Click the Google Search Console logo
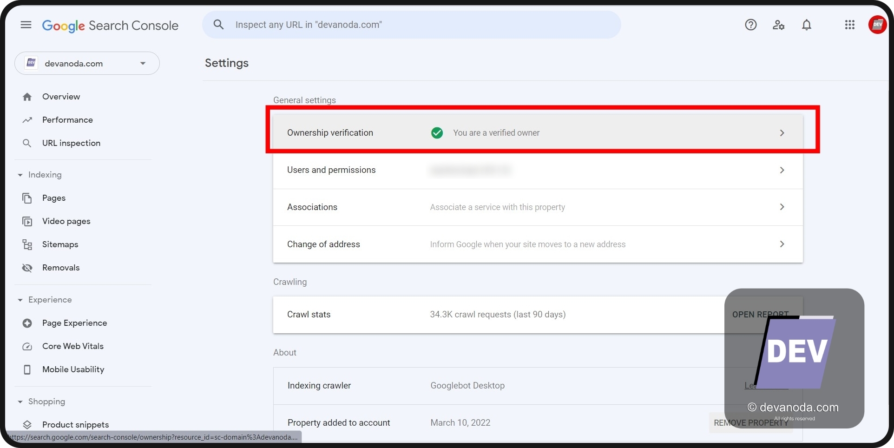Image resolution: width=894 pixels, height=448 pixels. point(110,26)
